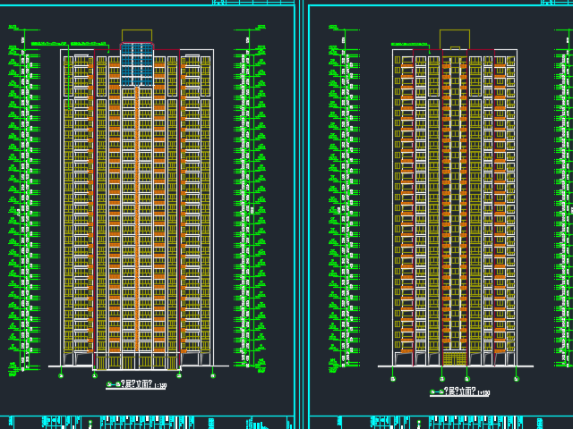Select the right elevation drawing title text
This screenshot has width=573, height=429.
click(460, 392)
